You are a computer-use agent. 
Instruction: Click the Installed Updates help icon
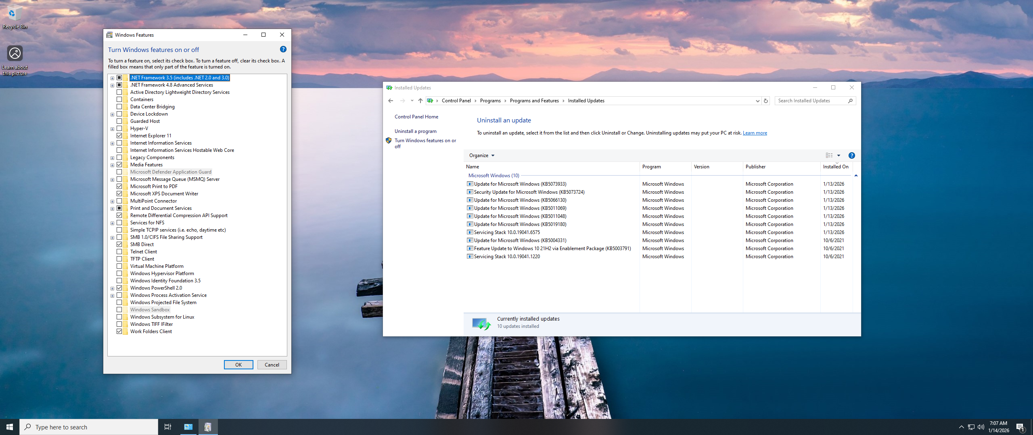pyautogui.click(x=851, y=155)
